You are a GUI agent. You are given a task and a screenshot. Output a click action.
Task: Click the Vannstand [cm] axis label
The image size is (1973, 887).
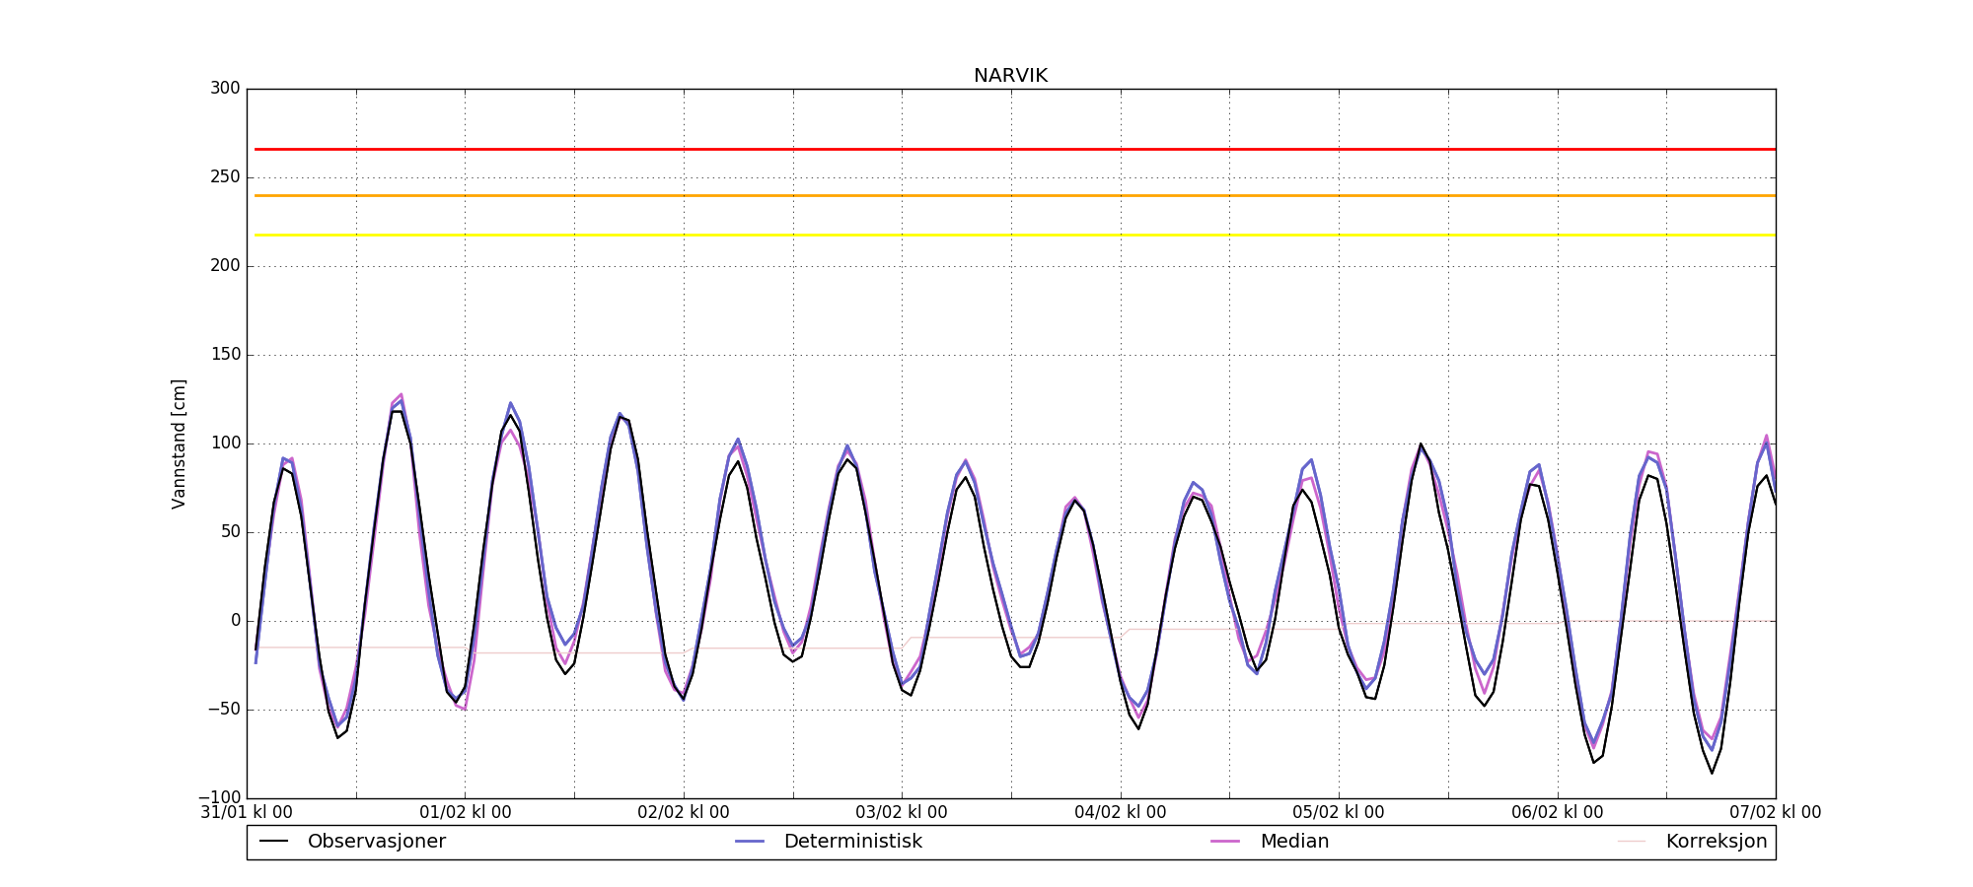tap(179, 443)
